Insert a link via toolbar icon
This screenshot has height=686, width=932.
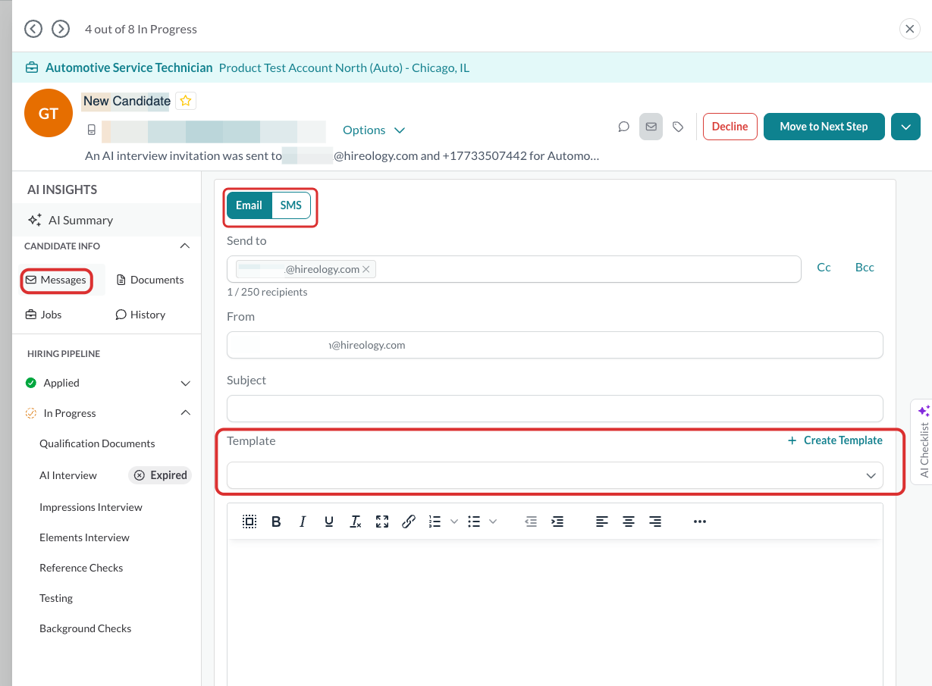coord(409,522)
